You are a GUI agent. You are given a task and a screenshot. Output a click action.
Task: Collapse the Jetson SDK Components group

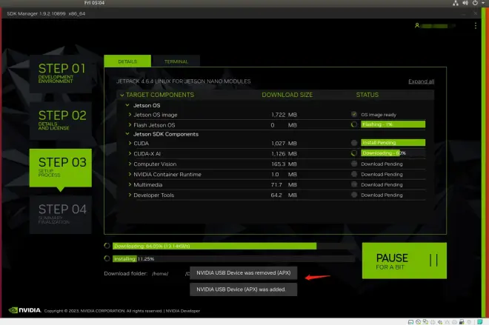[x=127, y=134]
